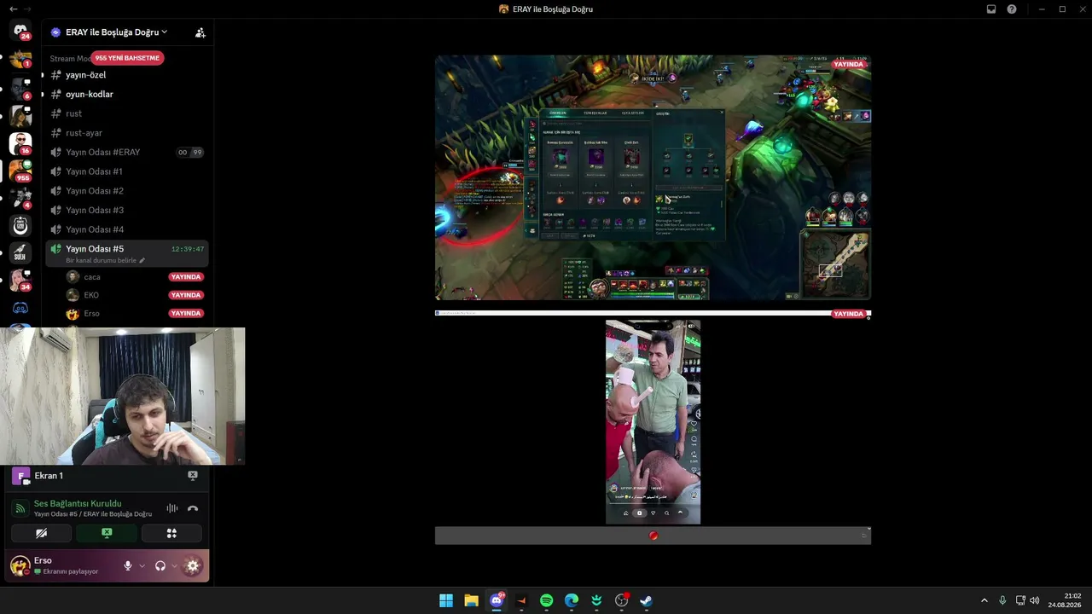
Task: Toggle noise suppression waveform icon
Action: (172, 508)
